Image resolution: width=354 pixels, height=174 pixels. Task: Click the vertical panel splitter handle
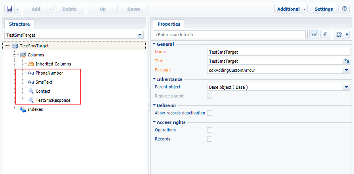tap(148, 100)
